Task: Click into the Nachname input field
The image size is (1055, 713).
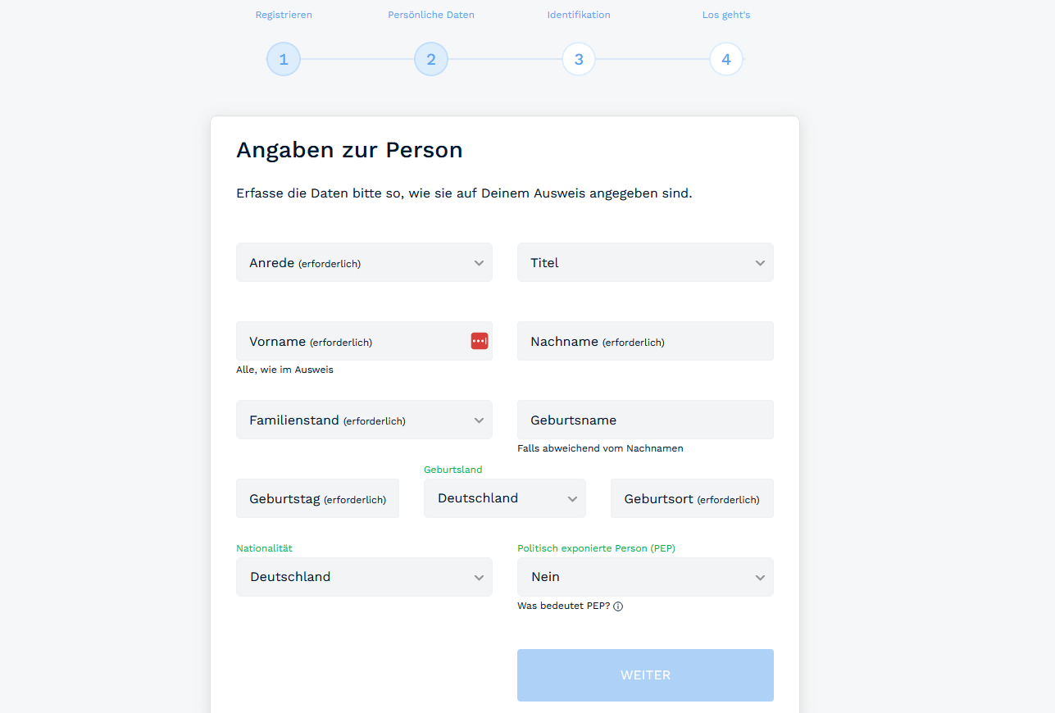Action: [645, 342]
